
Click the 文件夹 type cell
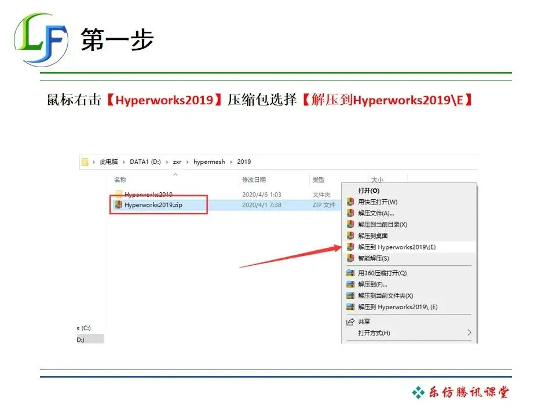[321, 195]
